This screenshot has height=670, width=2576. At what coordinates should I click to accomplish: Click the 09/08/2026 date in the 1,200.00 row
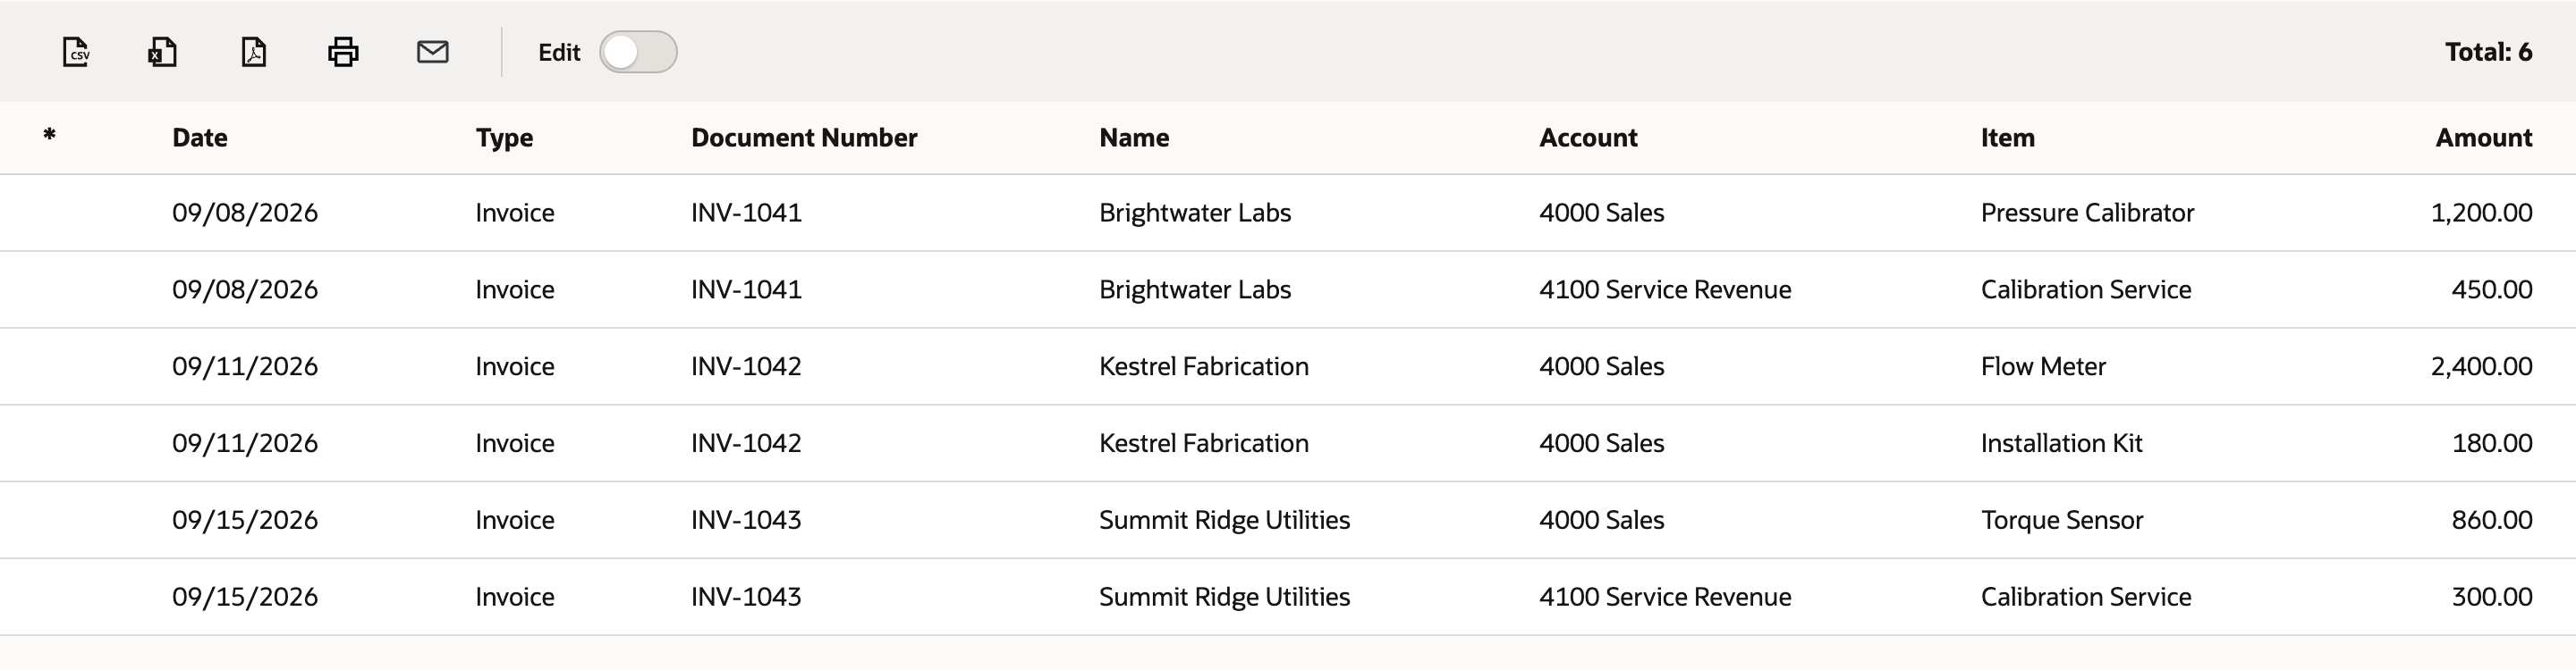pos(245,213)
